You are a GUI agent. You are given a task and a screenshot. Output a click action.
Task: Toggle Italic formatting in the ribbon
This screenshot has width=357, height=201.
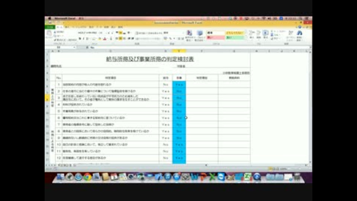pos(84,38)
